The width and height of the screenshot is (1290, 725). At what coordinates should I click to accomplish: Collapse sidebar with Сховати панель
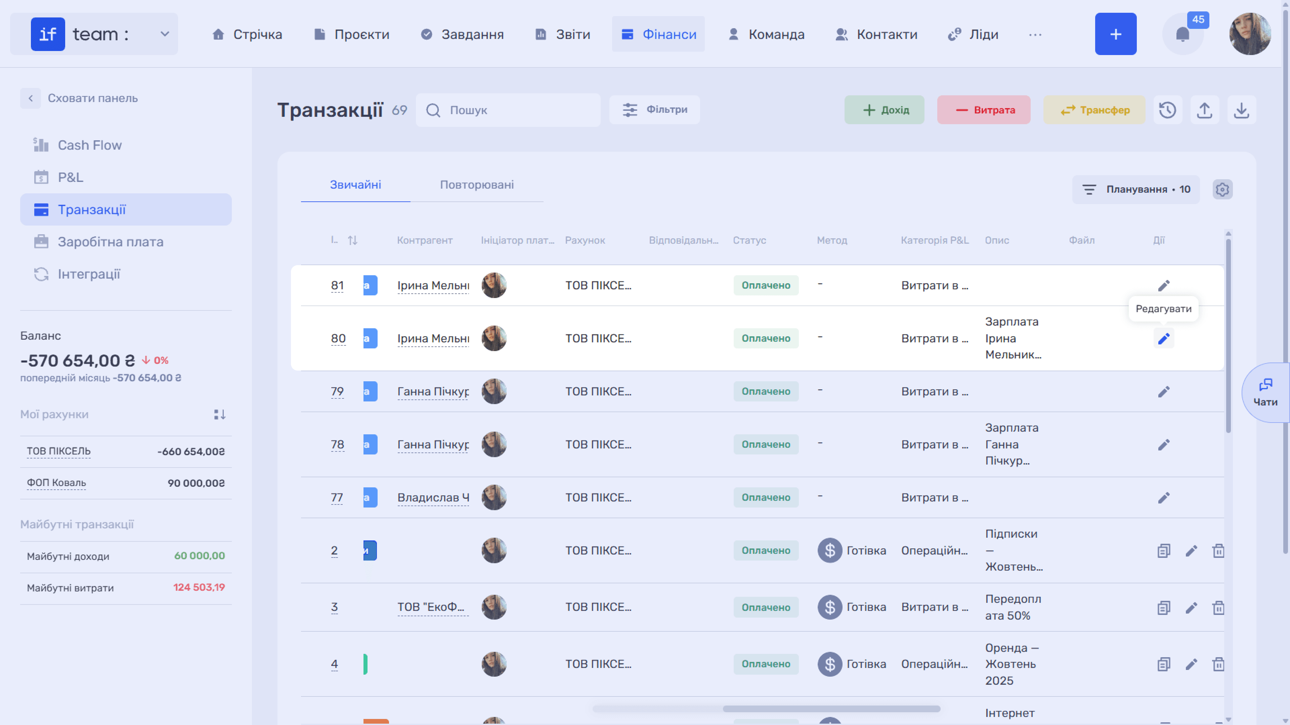pos(79,98)
